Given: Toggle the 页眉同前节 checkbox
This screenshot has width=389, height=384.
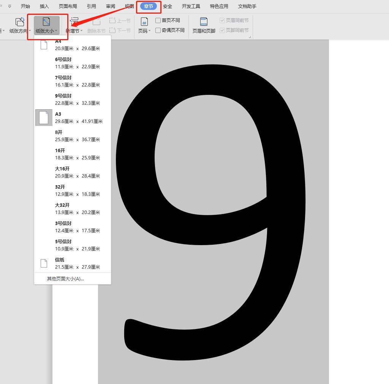Looking at the screenshot, I should click(223, 20).
